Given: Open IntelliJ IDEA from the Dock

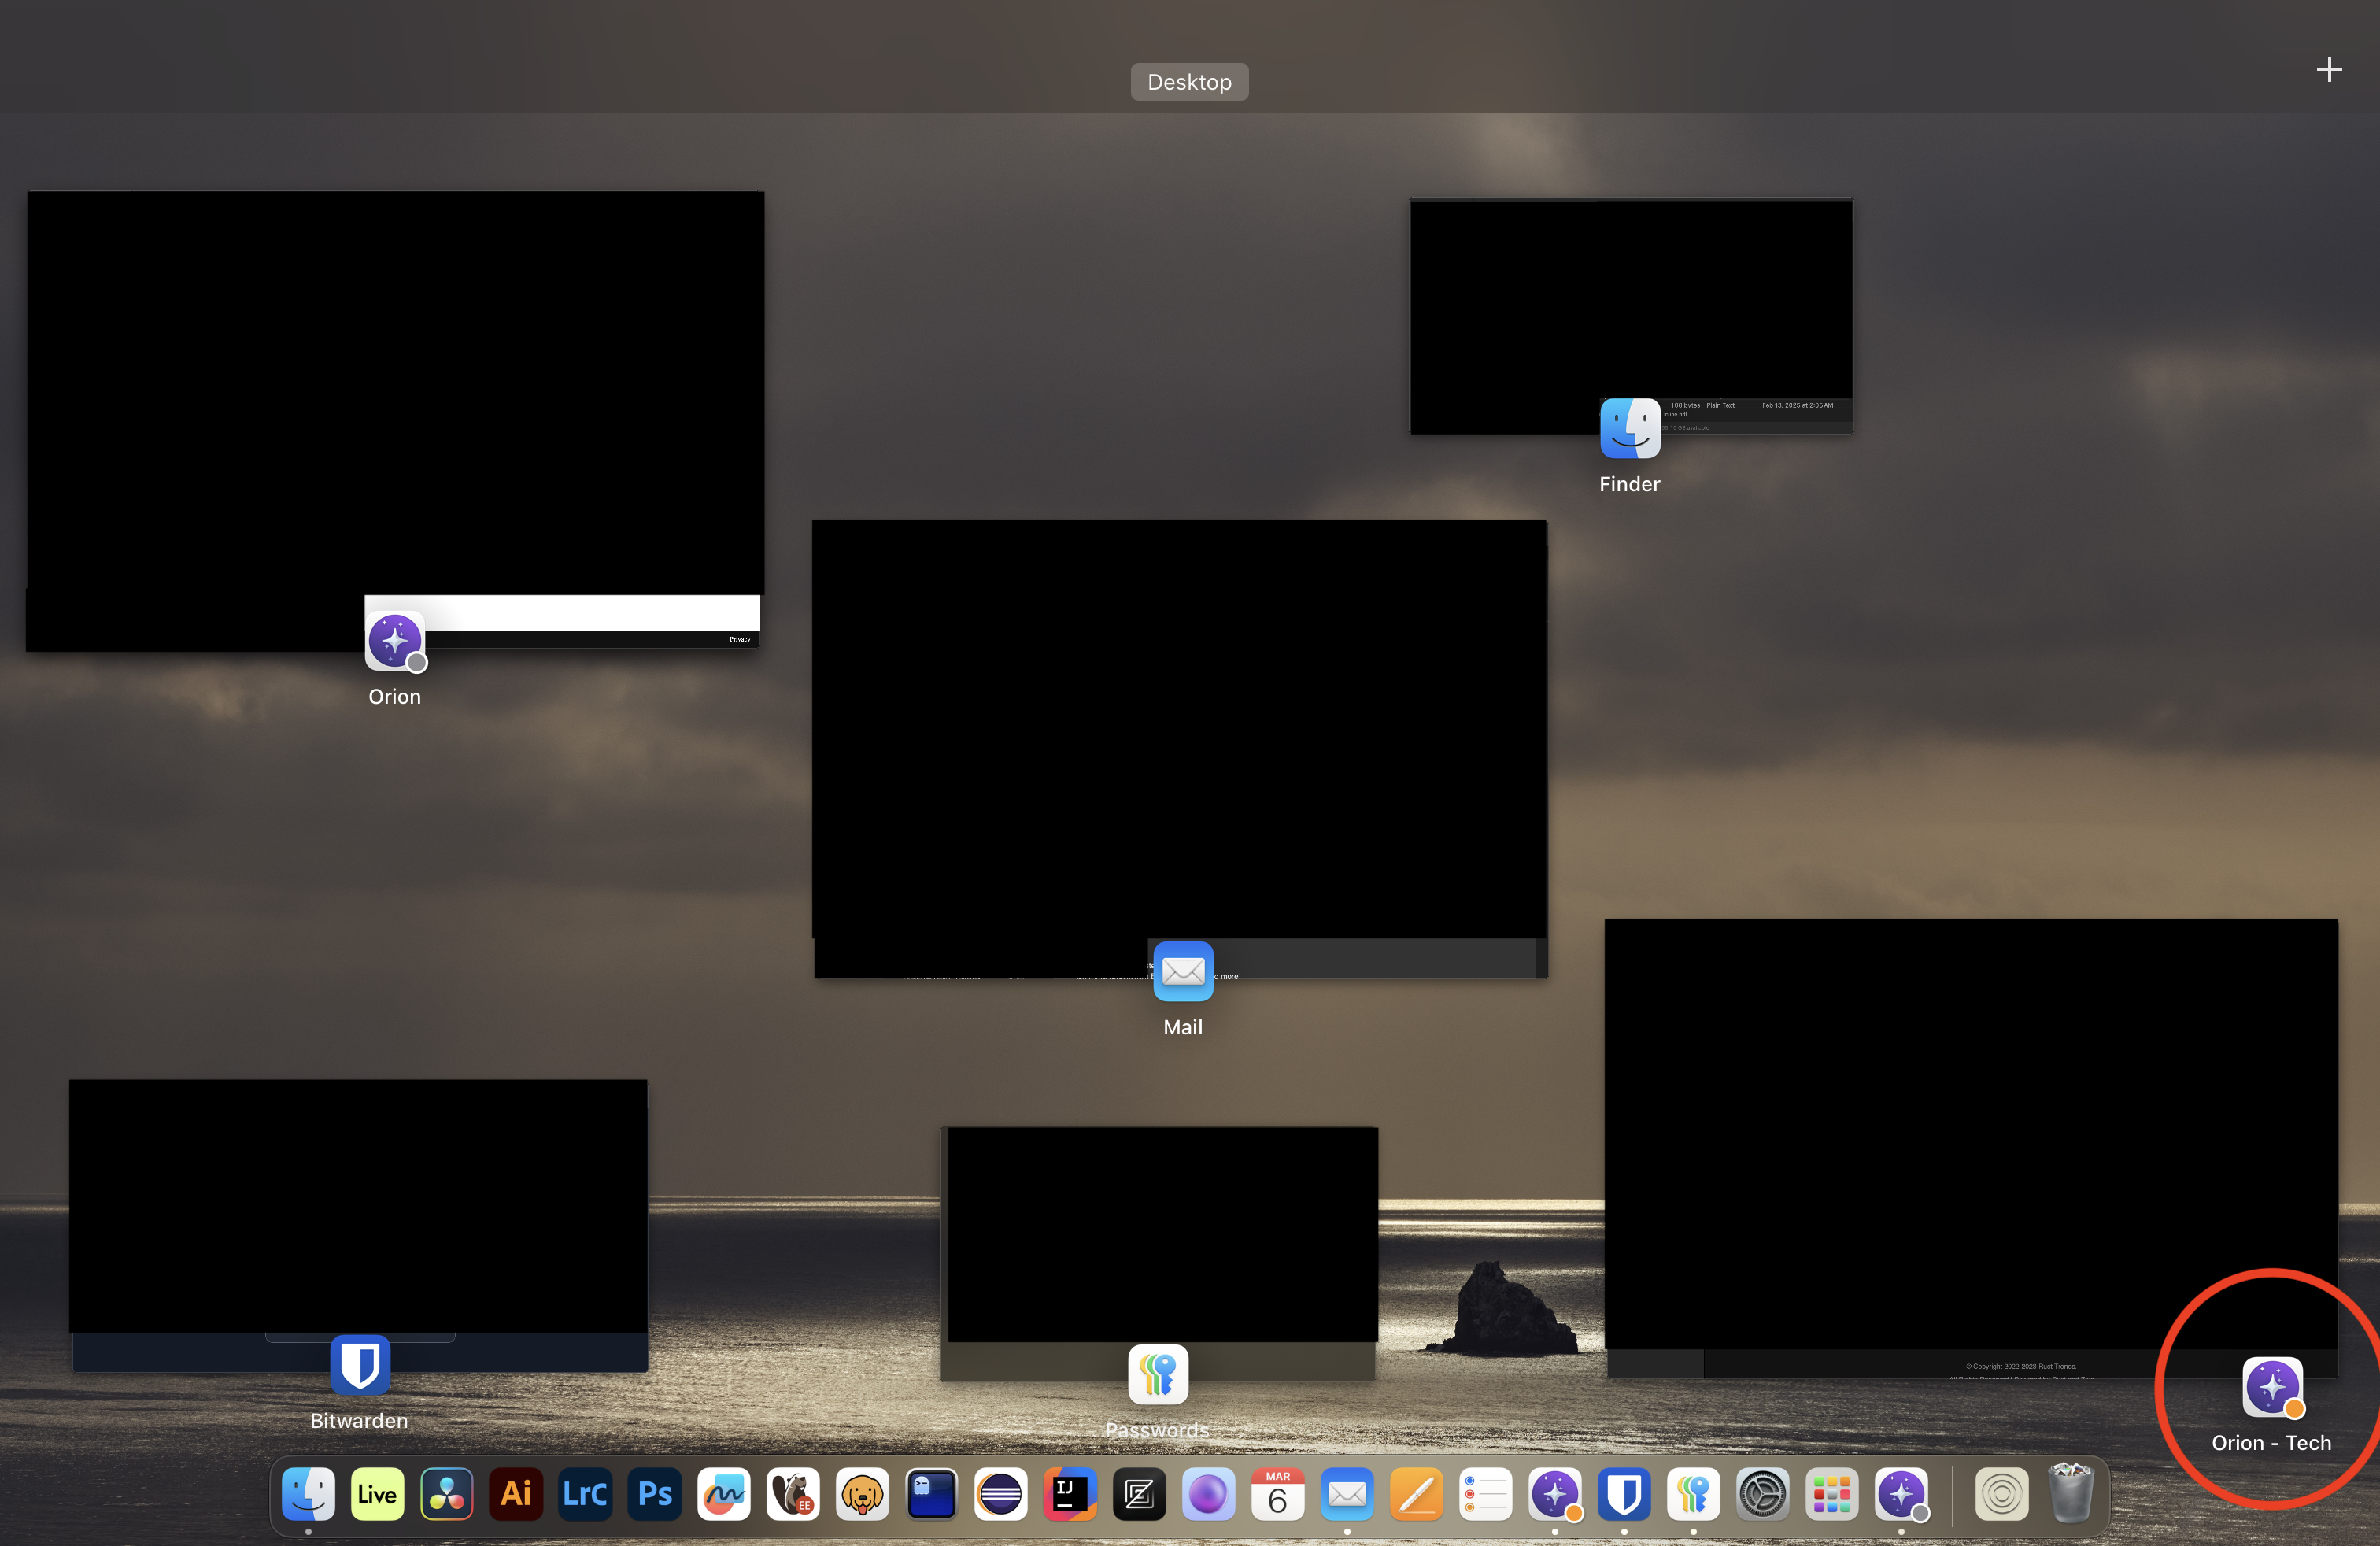Looking at the screenshot, I should (x=1070, y=1494).
